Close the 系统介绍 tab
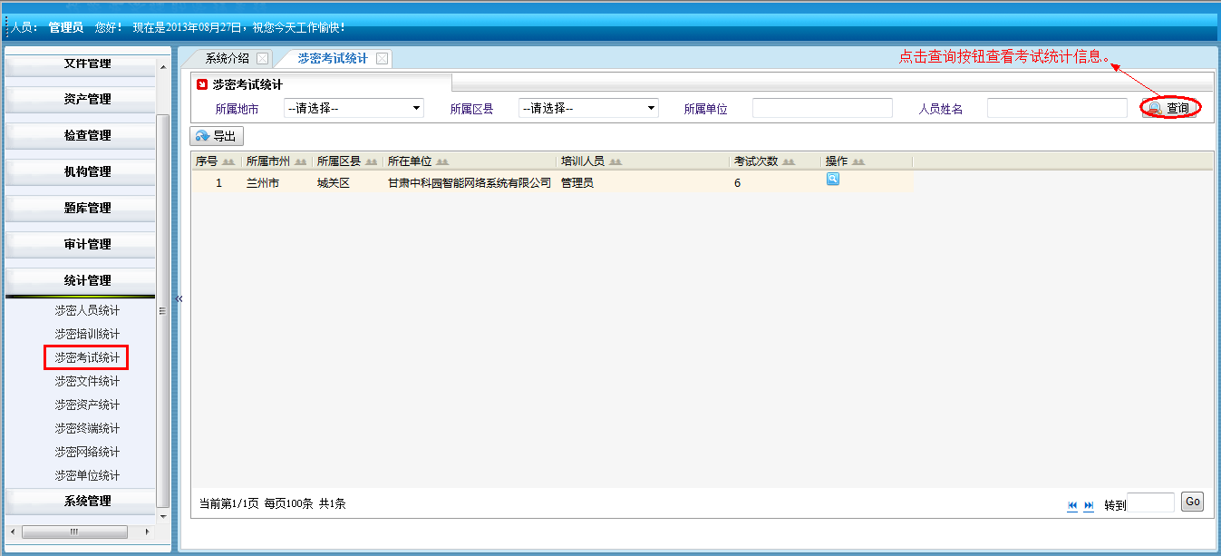The image size is (1221, 556). tap(262, 58)
